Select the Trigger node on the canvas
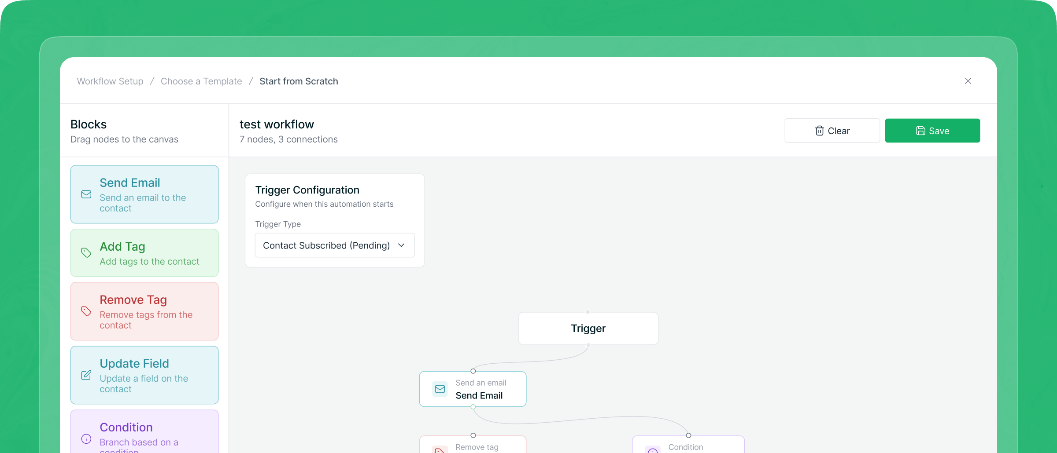 coord(588,328)
